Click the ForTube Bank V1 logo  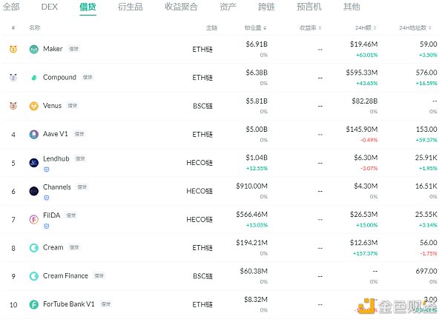coord(34,304)
